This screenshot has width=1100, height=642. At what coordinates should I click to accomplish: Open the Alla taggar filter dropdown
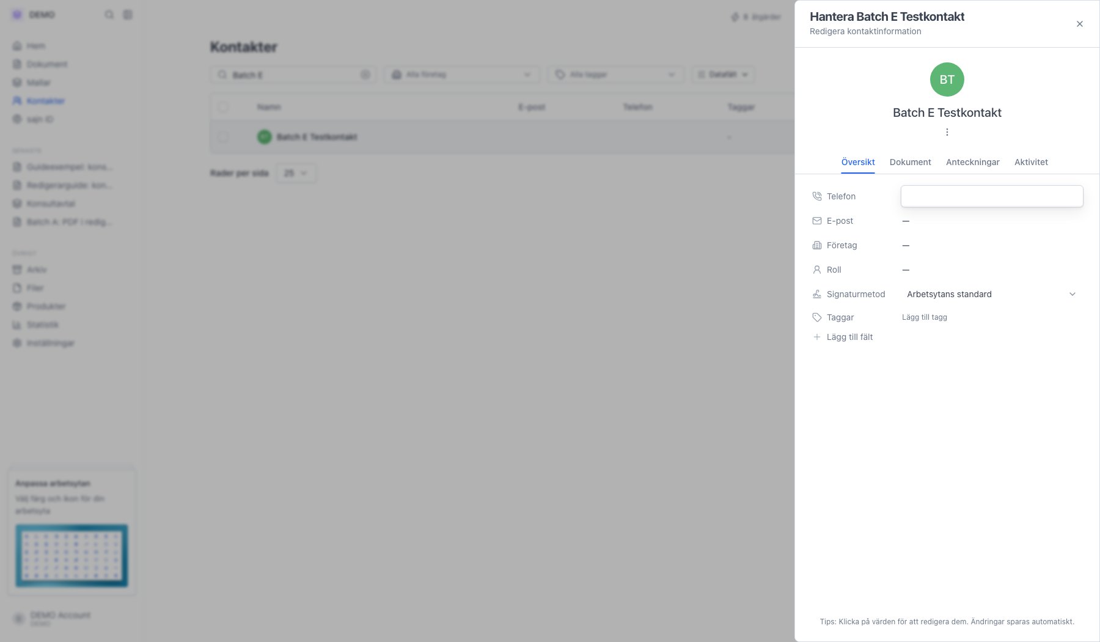click(x=615, y=75)
